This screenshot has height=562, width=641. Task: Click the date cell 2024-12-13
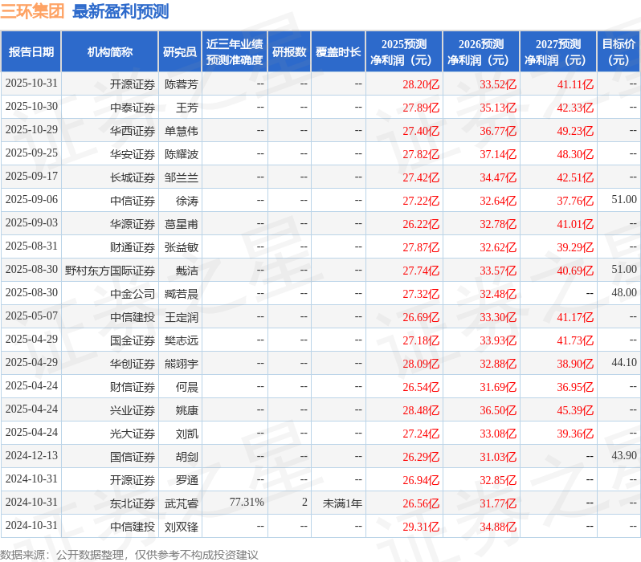(x=31, y=456)
